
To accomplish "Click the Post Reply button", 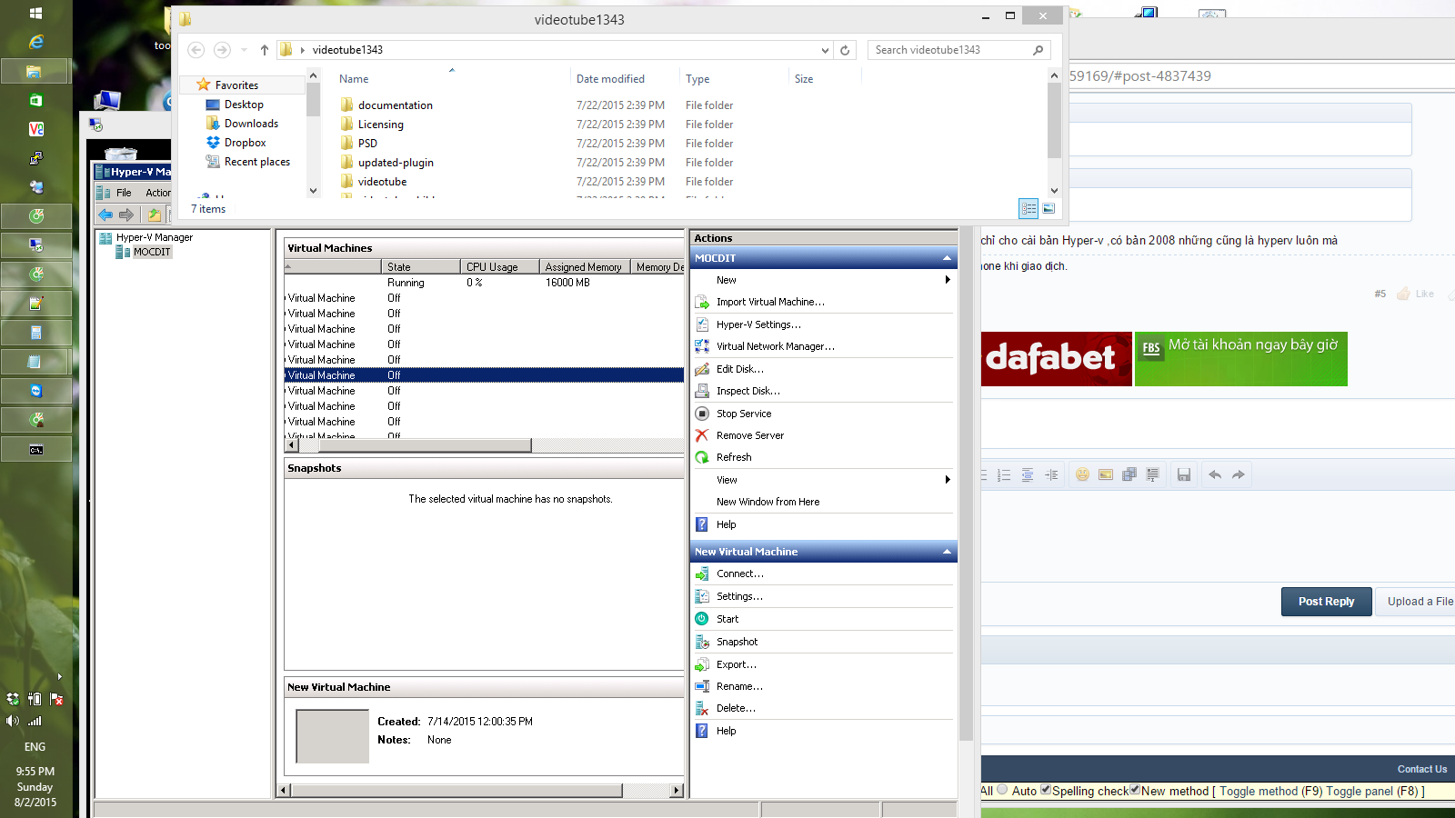I will tap(1326, 602).
